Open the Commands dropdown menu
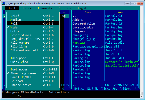Screen dimensions: 145x100 (x=45, y=8)
